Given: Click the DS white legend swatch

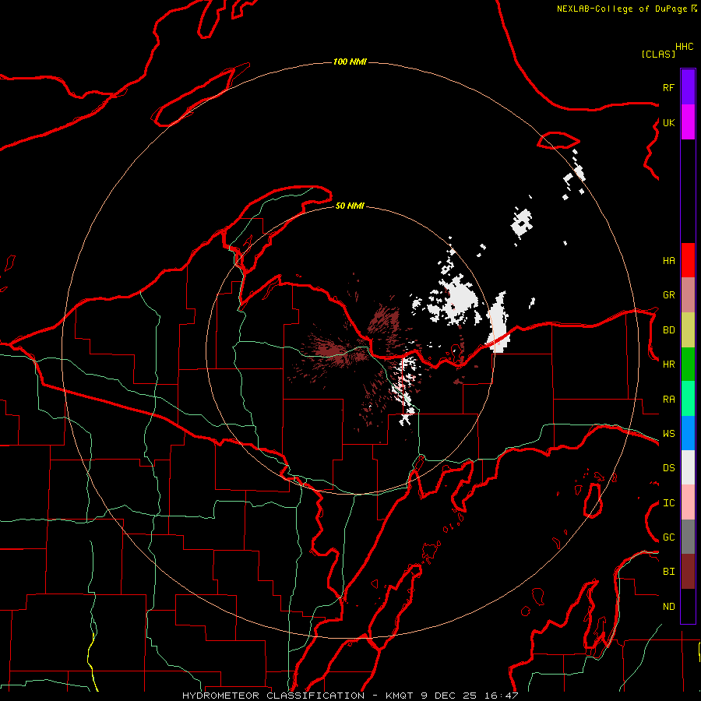Looking at the screenshot, I should (x=688, y=467).
